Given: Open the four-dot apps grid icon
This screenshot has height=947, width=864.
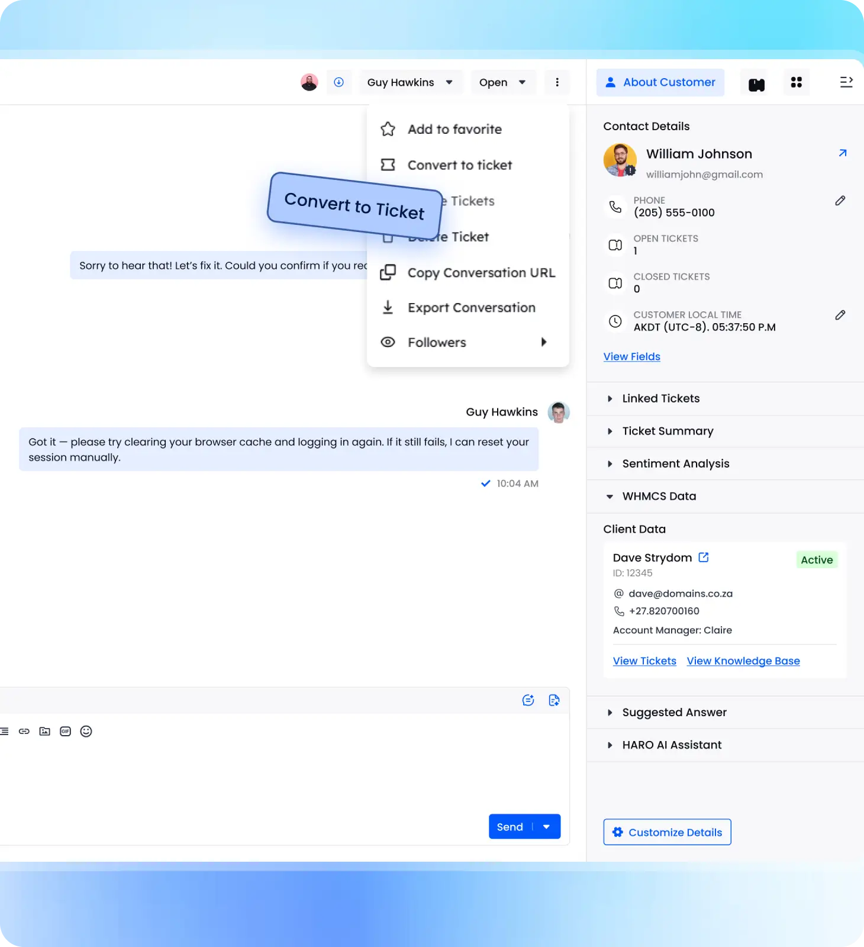Looking at the screenshot, I should pyautogui.click(x=796, y=82).
